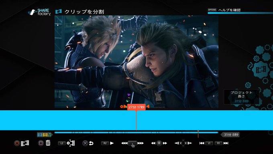Viewport: 273px width, 154px height.
Task: Click the circle button split clip icon
Action: 17,143
